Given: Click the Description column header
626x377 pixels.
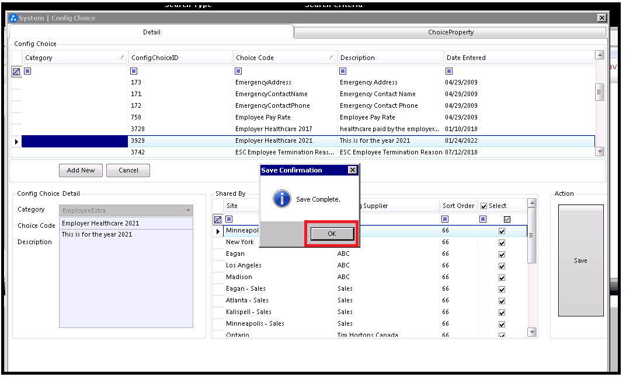Looking at the screenshot, I should point(391,58).
